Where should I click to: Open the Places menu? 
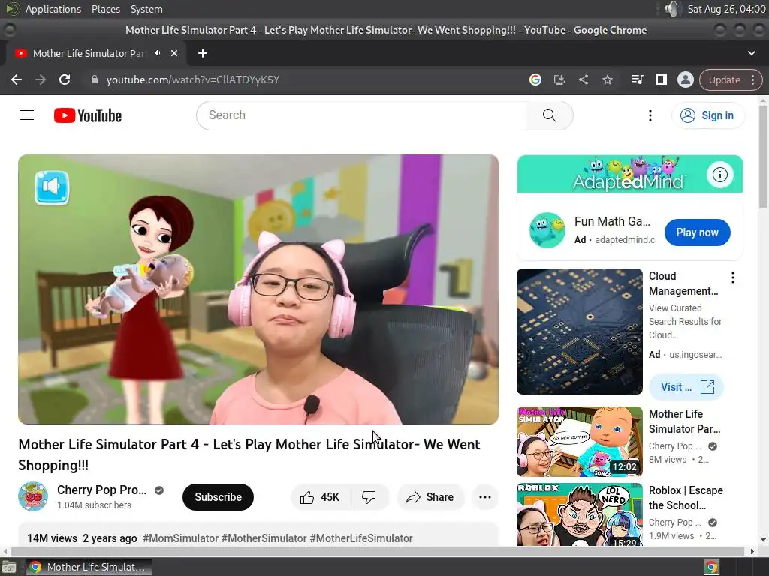point(105,9)
